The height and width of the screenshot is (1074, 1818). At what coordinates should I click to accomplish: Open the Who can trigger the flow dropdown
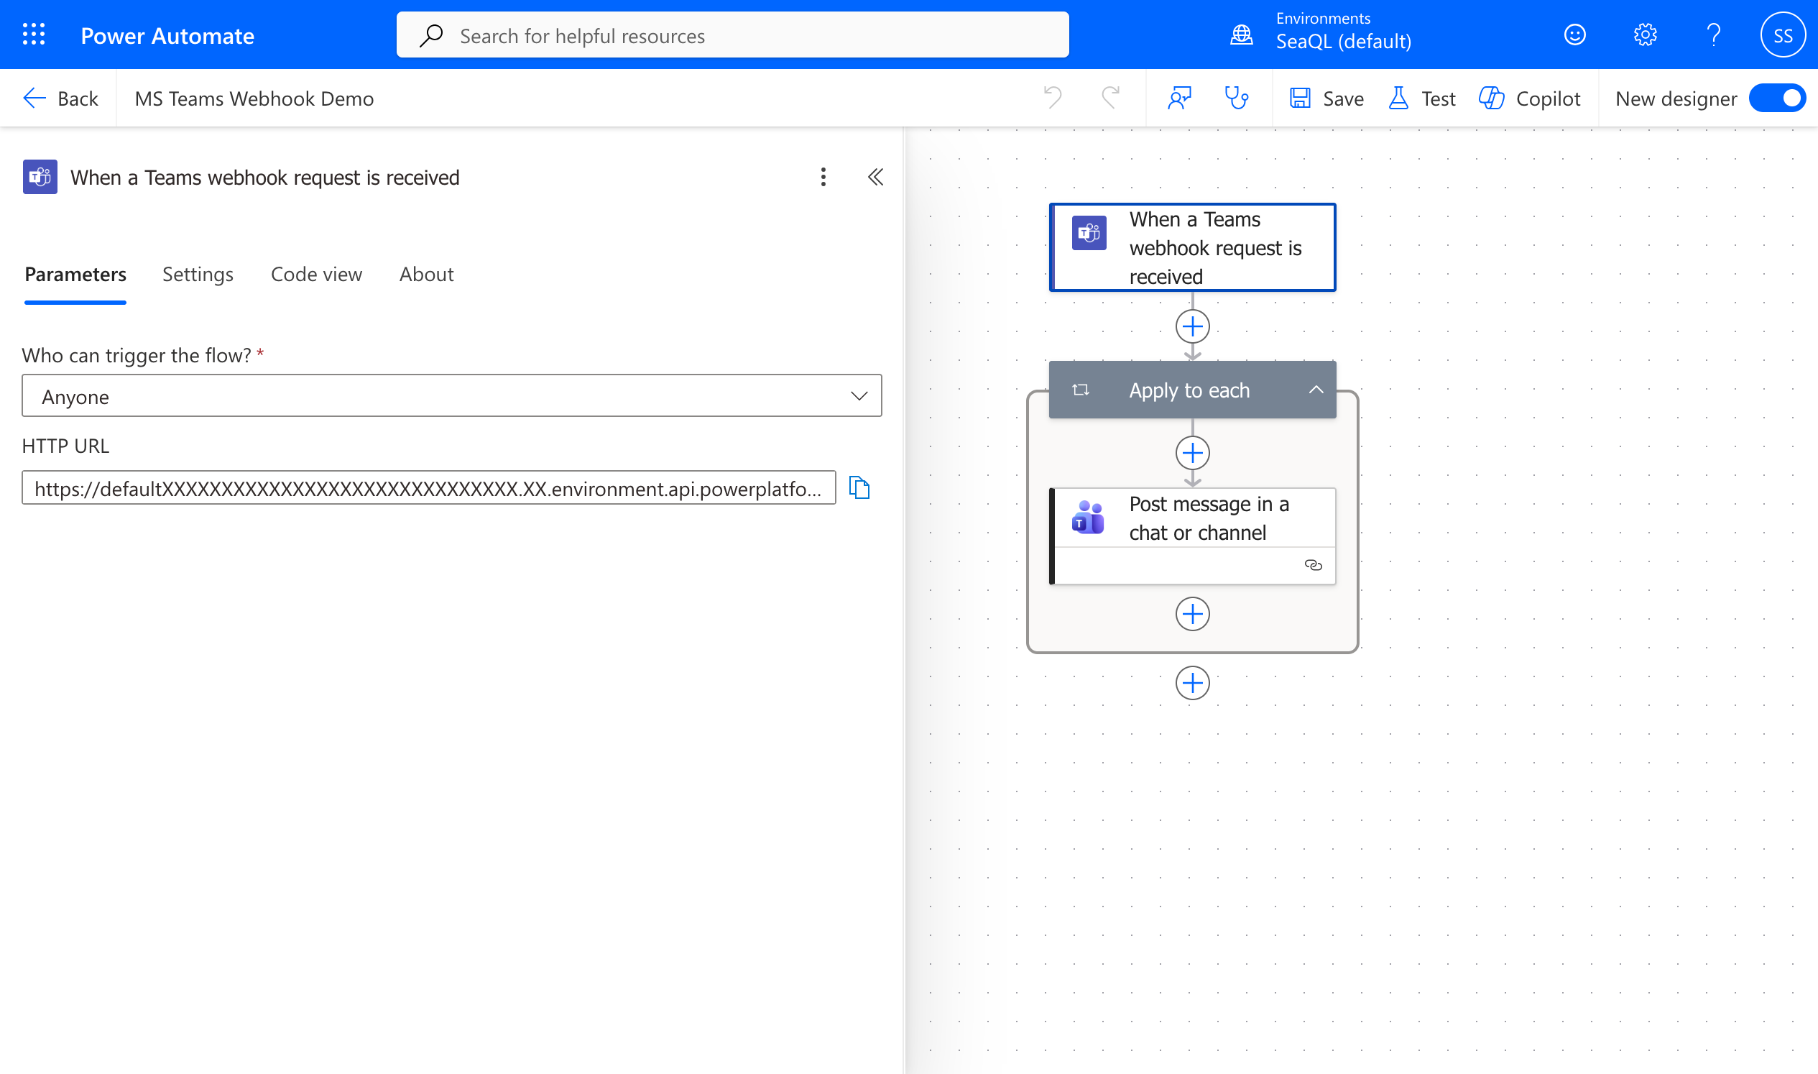[451, 396]
